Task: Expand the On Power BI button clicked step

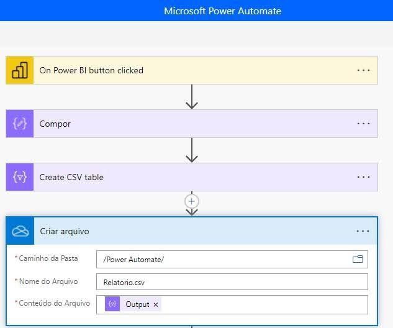Action: [192, 70]
